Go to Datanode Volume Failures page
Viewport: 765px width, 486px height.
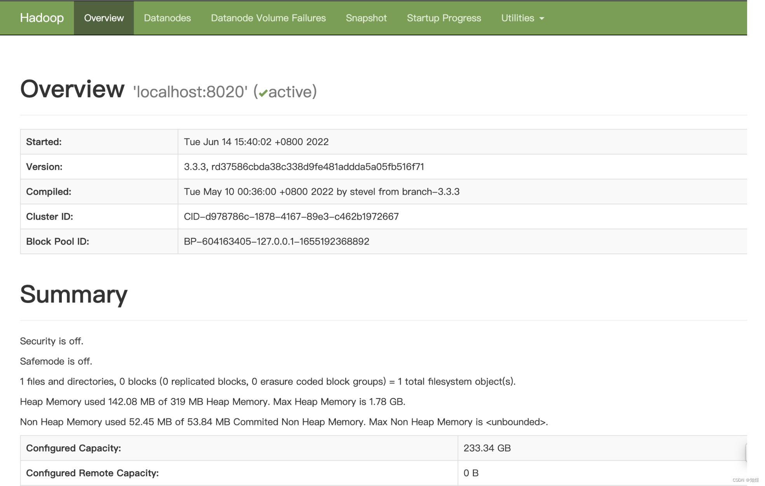[x=268, y=18]
